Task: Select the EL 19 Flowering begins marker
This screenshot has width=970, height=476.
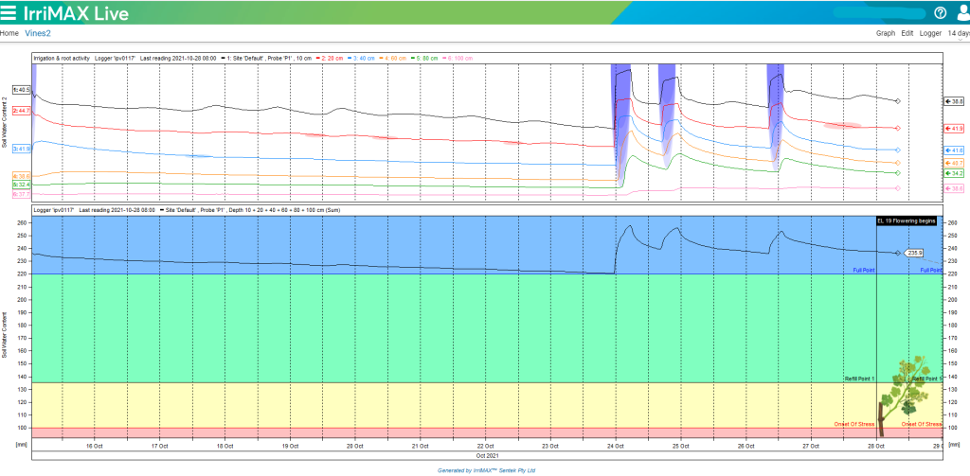Action: pos(906,220)
